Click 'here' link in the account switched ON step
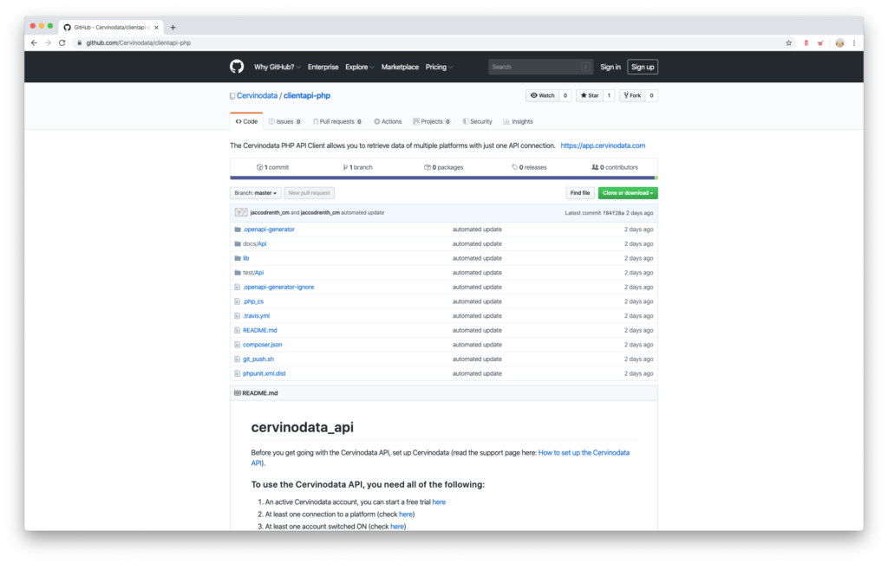 click(397, 527)
